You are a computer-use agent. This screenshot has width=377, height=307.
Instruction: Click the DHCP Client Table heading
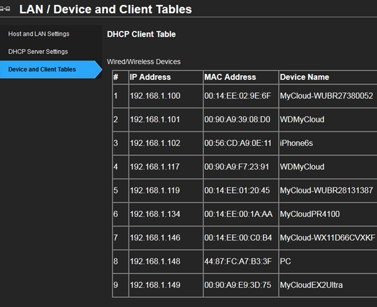click(141, 35)
